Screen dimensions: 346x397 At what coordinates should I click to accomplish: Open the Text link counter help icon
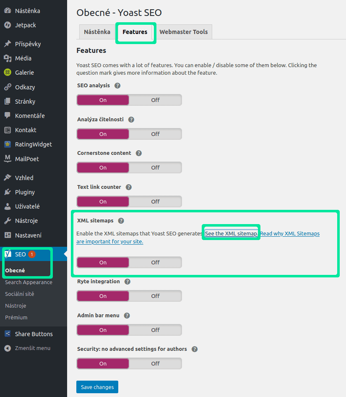pos(129,187)
